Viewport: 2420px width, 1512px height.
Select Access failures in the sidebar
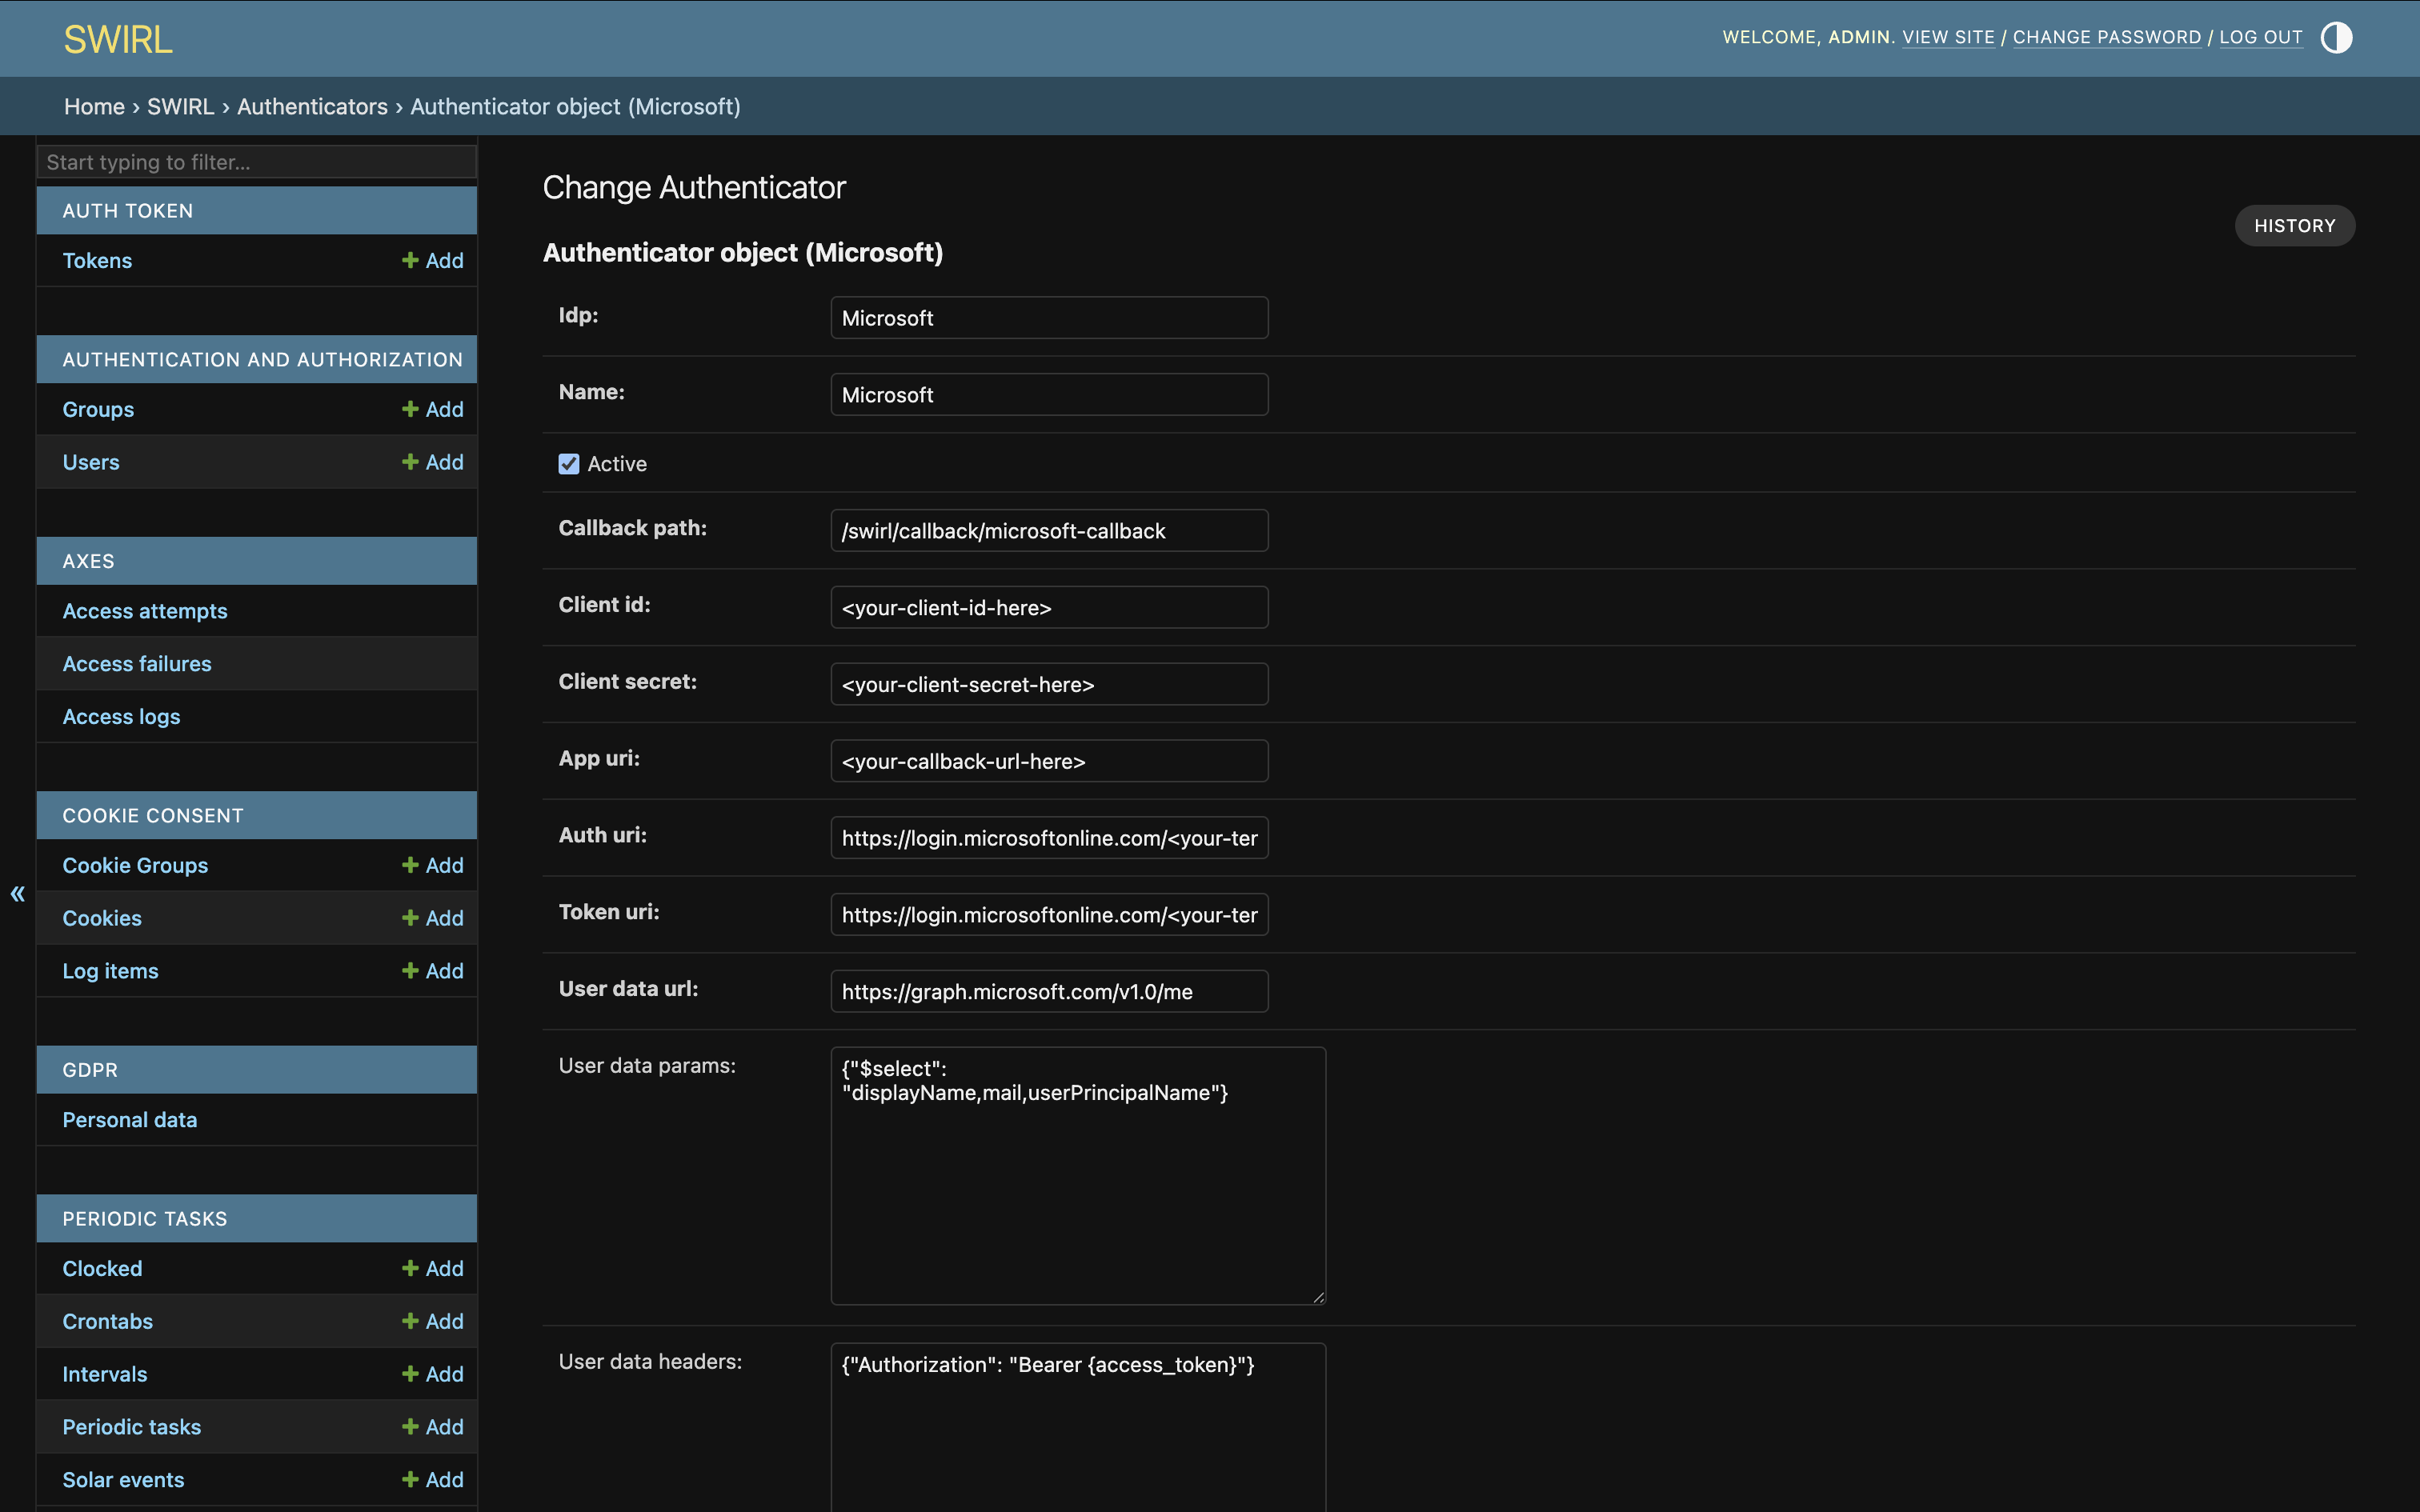137,663
